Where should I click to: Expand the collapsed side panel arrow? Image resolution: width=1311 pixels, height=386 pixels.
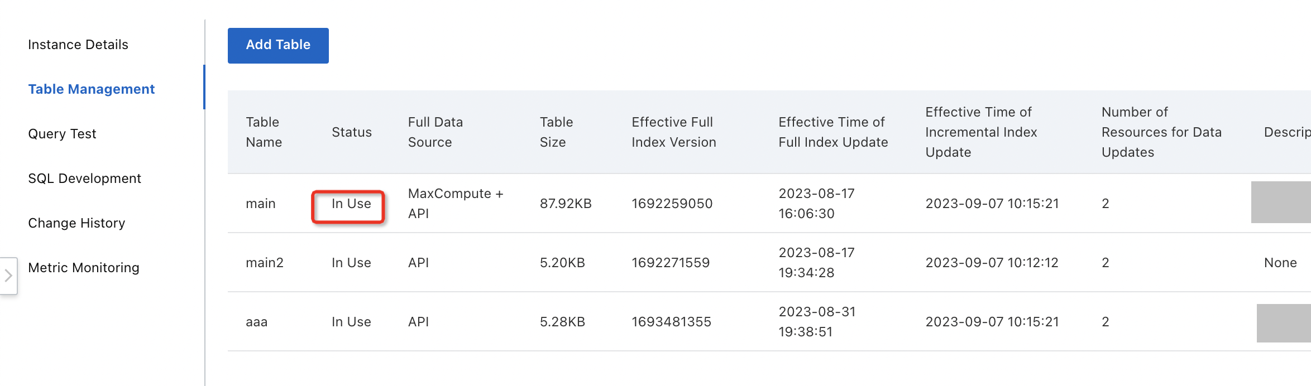[x=8, y=275]
